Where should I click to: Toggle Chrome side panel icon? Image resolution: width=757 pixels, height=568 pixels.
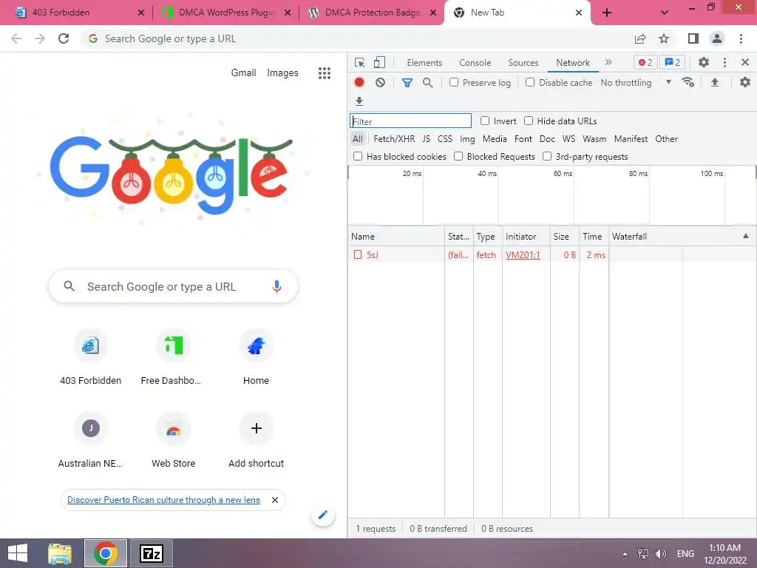(x=693, y=38)
